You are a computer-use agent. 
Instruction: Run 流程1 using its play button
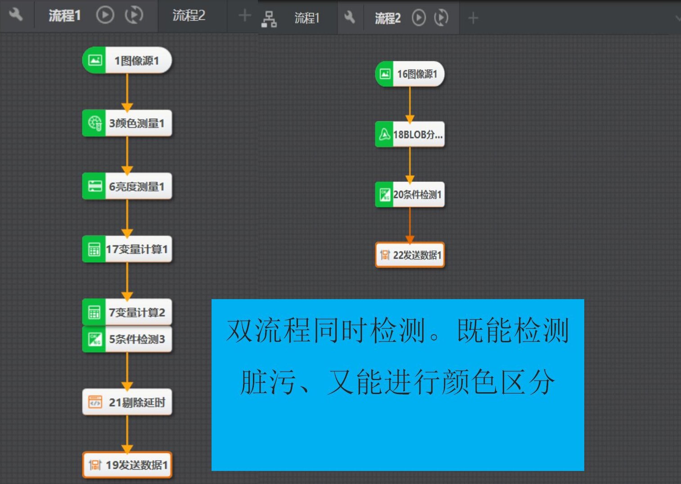pos(105,14)
